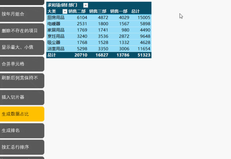Click the 厨房用品 row label
This screenshot has width=231, height=159.
point(56,18)
